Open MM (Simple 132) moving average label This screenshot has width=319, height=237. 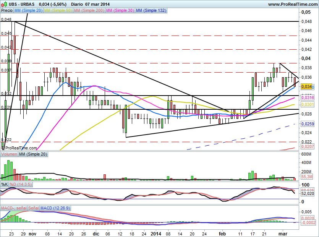click(x=151, y=10)
